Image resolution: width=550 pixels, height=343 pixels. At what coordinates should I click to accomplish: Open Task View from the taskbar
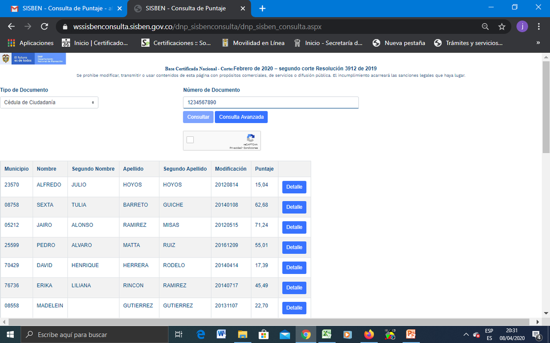coord(179,334)
